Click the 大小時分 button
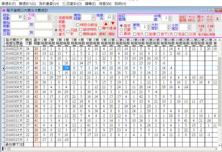The image size is (222, 152). click(x=191, y=18)
